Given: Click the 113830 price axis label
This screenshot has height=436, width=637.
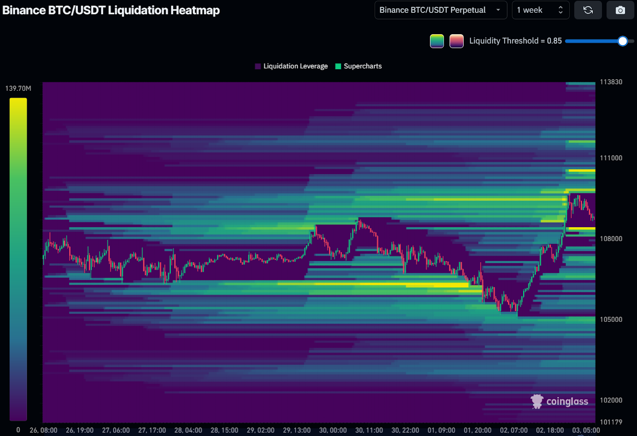Looking at the screenshot, I should (611, 82).
